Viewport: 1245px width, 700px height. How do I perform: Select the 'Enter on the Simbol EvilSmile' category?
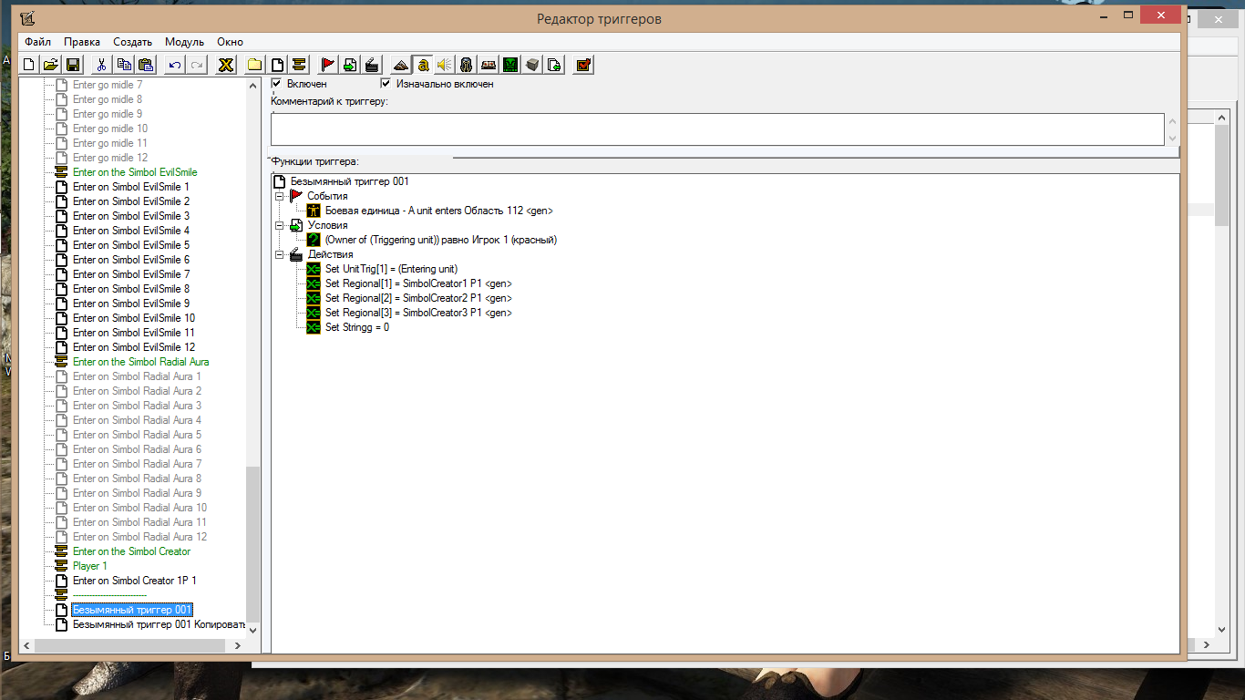pos(135,172)
